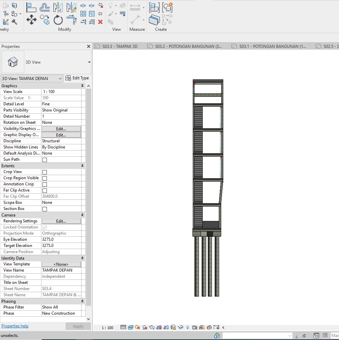Viewport: 339px width, 340px height.
Task: Activate the Move tool
Action: [x=31, y=20]
